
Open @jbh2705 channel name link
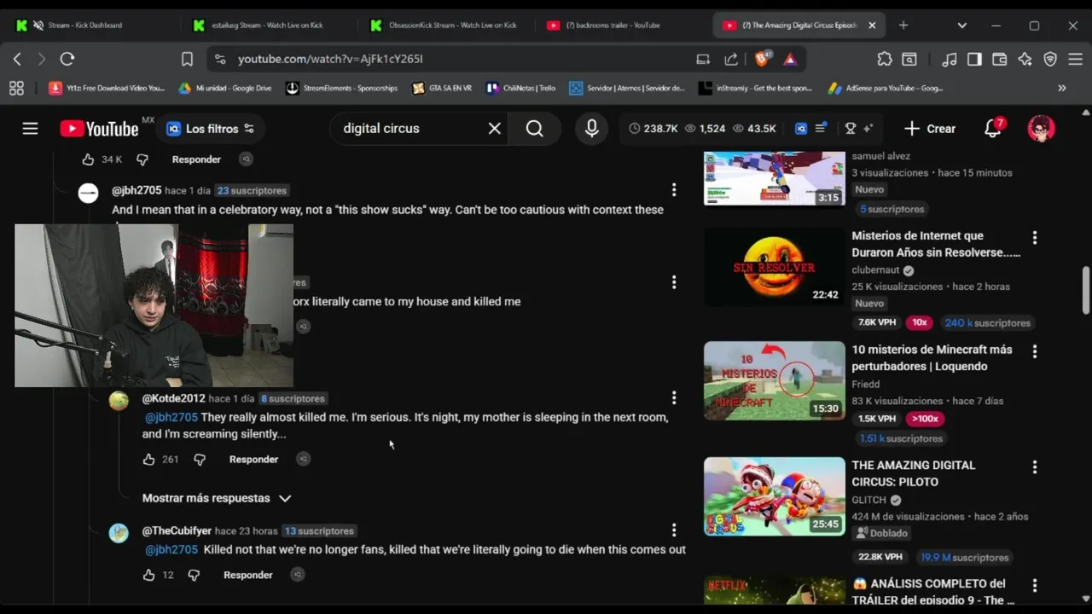(x=136, y=190)
